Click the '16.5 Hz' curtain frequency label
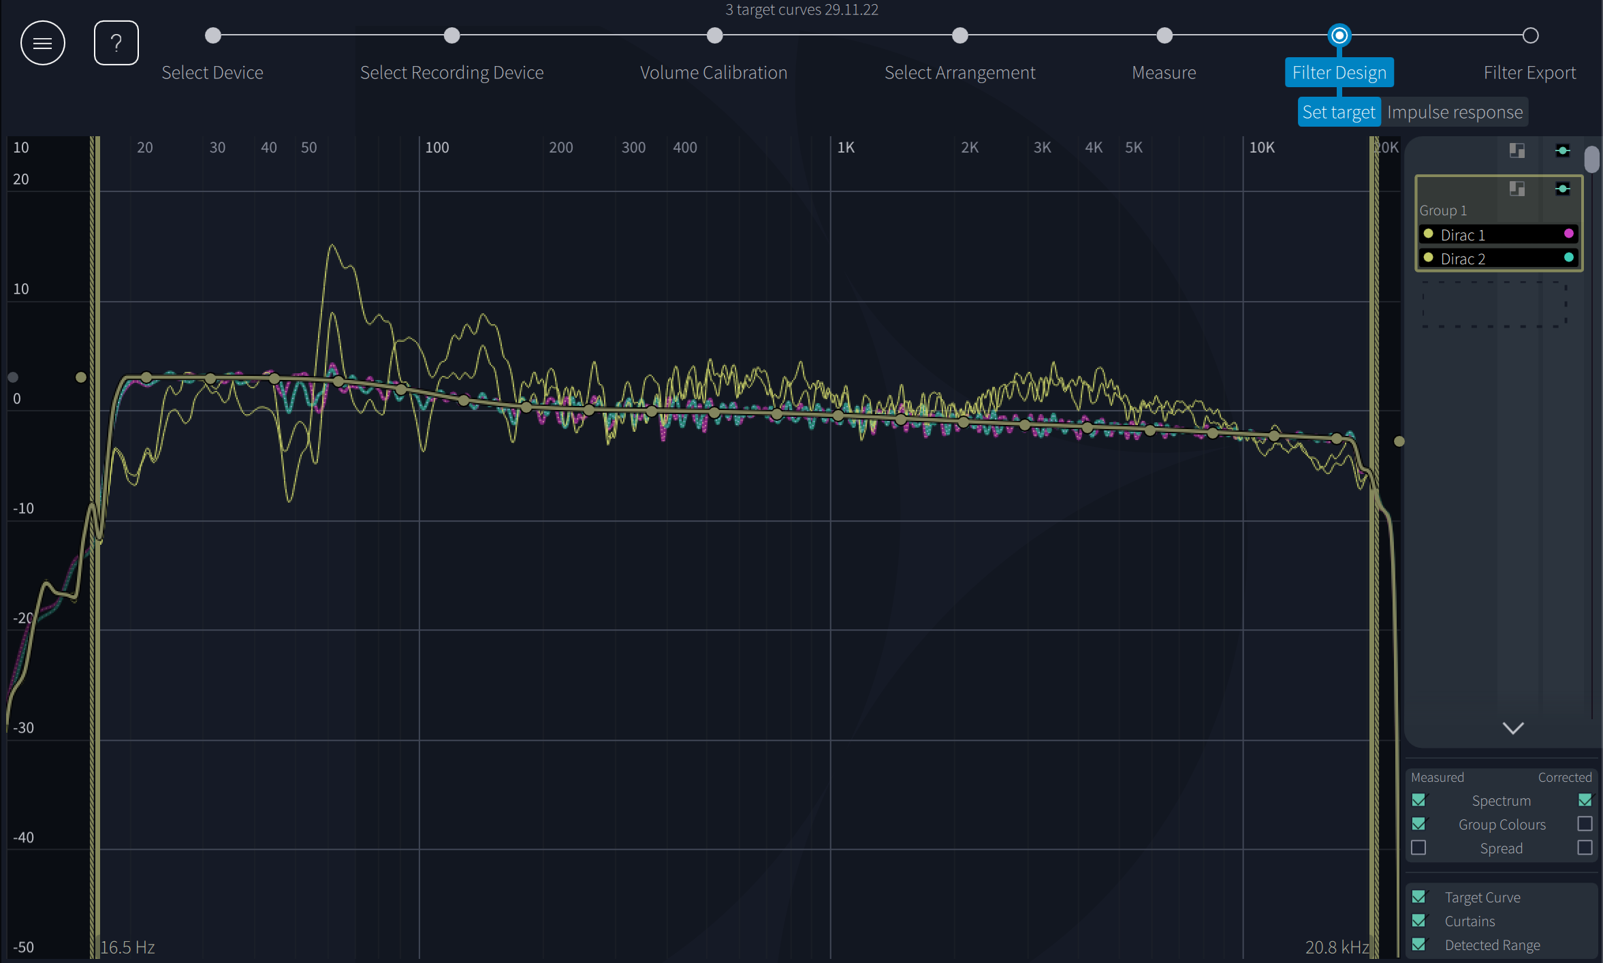This screenshot has height=963, width=1603. point(127,947)
